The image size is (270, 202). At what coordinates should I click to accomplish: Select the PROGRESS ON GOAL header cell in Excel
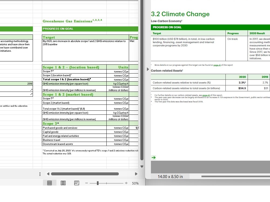90,29
